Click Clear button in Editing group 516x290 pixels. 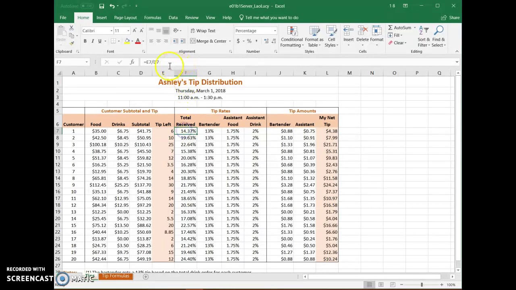tap(398, 43)
